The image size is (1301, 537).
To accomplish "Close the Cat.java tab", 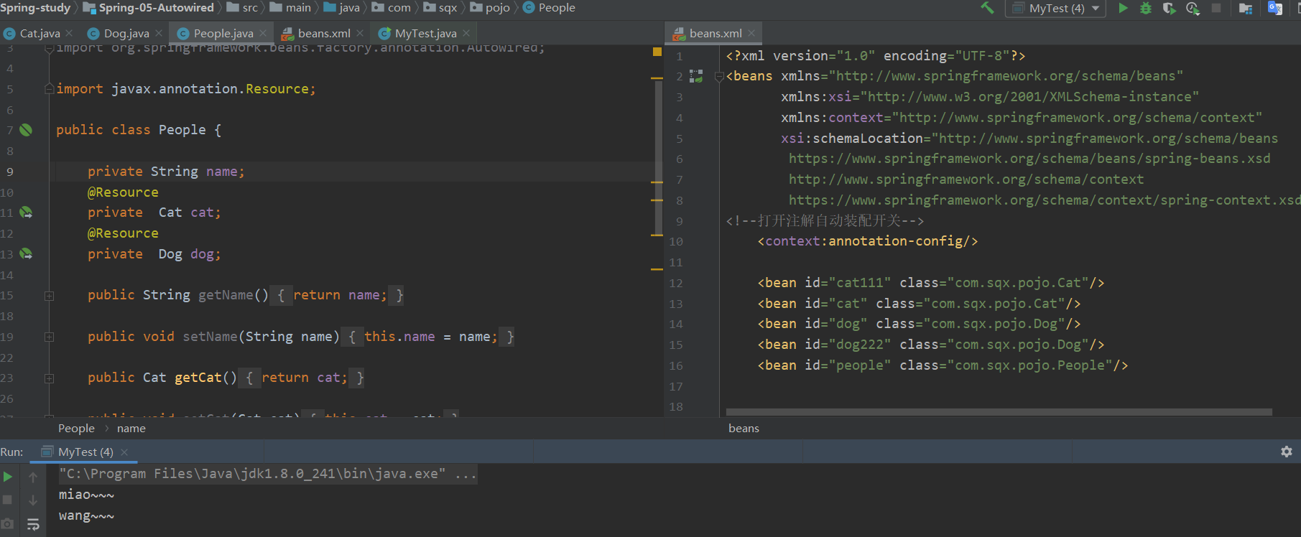I will point(69,33).
